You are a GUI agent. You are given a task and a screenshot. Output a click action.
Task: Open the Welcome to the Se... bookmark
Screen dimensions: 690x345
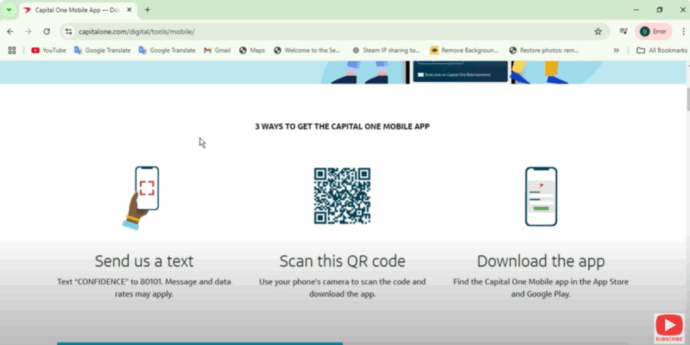[307, 50]
